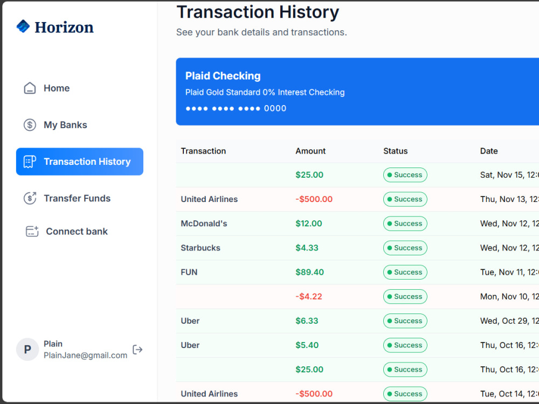Click the masked account number ending 0000
539x404 pixels.
tap(236, 109)
